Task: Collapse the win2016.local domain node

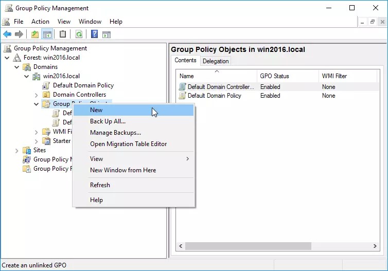Action: (x=26, y=77)
